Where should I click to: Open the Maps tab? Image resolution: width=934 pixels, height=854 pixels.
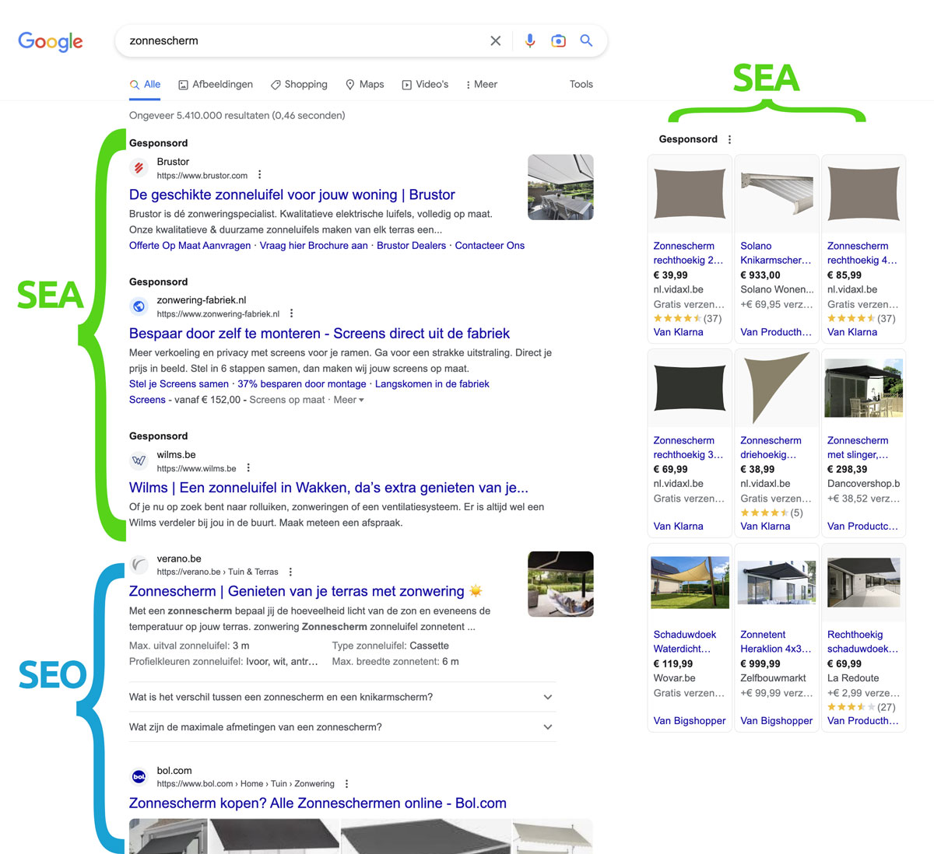365,84
